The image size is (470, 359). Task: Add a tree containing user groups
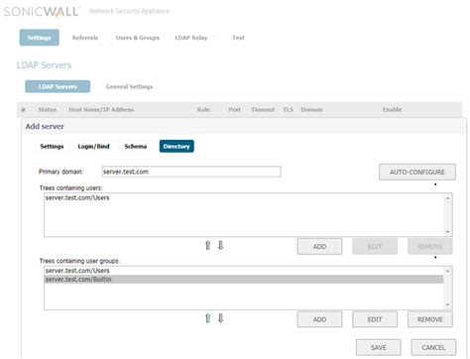(319, 319)
